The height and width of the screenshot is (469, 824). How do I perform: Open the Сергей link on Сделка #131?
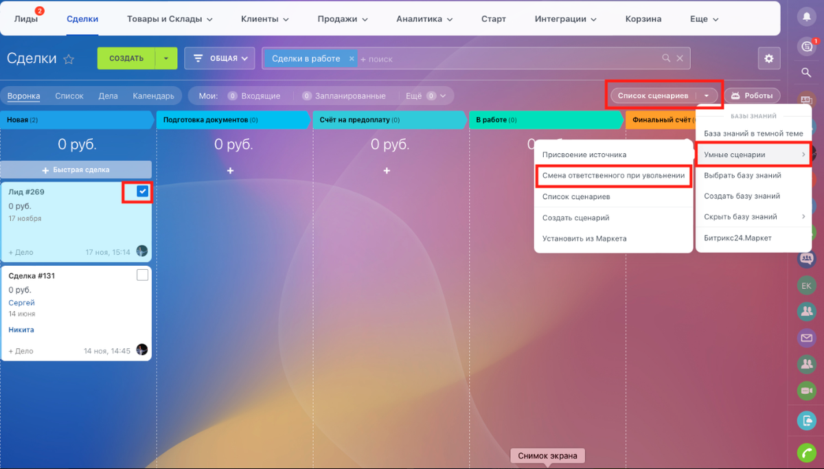[21, 302]
